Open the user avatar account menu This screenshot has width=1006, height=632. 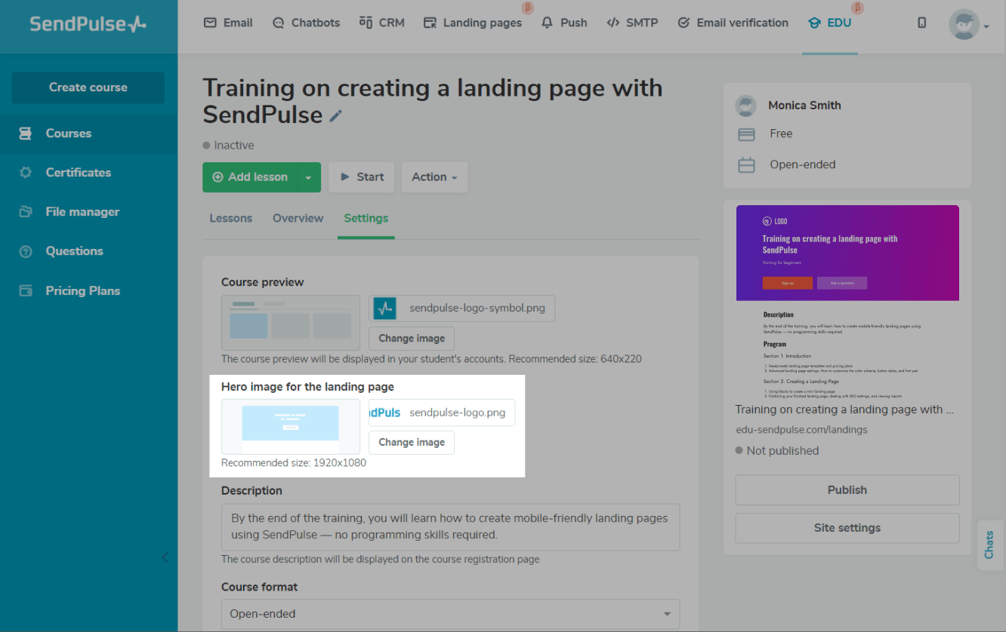(968, 25)
